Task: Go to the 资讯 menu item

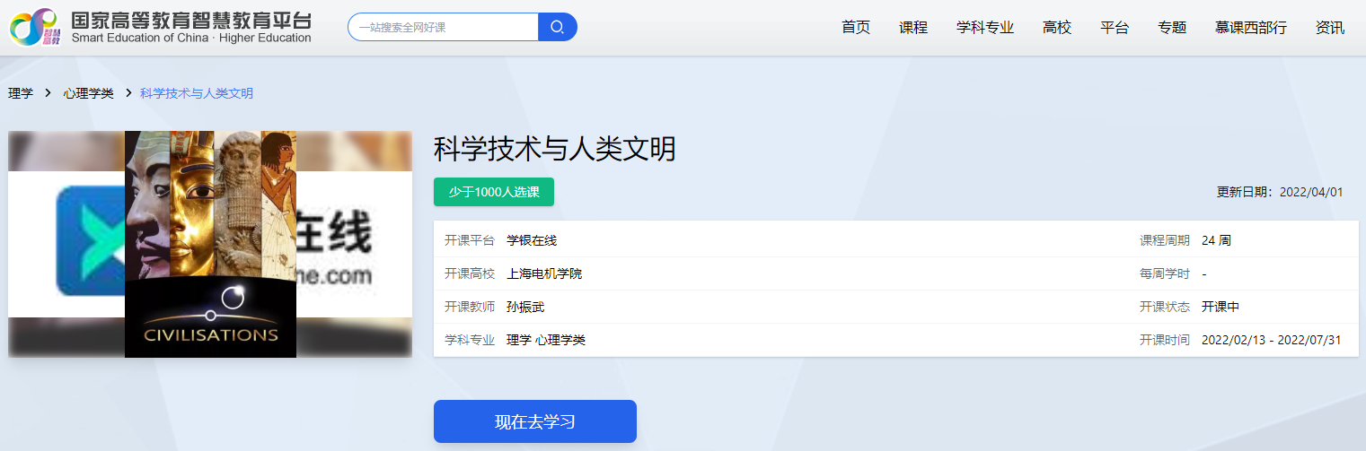Action: [x=1329, y=27]
